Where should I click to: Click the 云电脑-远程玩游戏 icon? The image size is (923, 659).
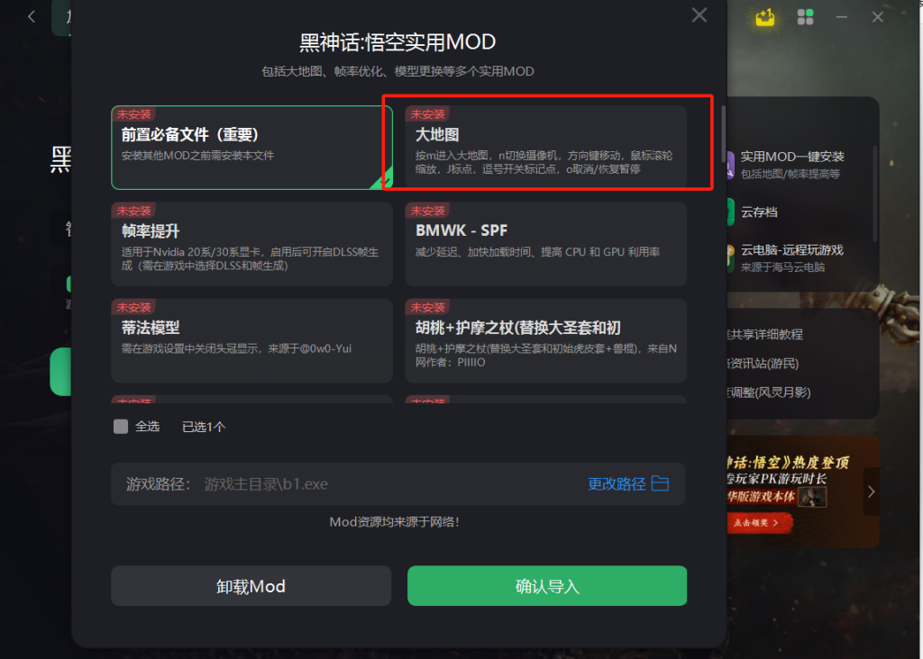pyautogui.click(x=730, y=258)
